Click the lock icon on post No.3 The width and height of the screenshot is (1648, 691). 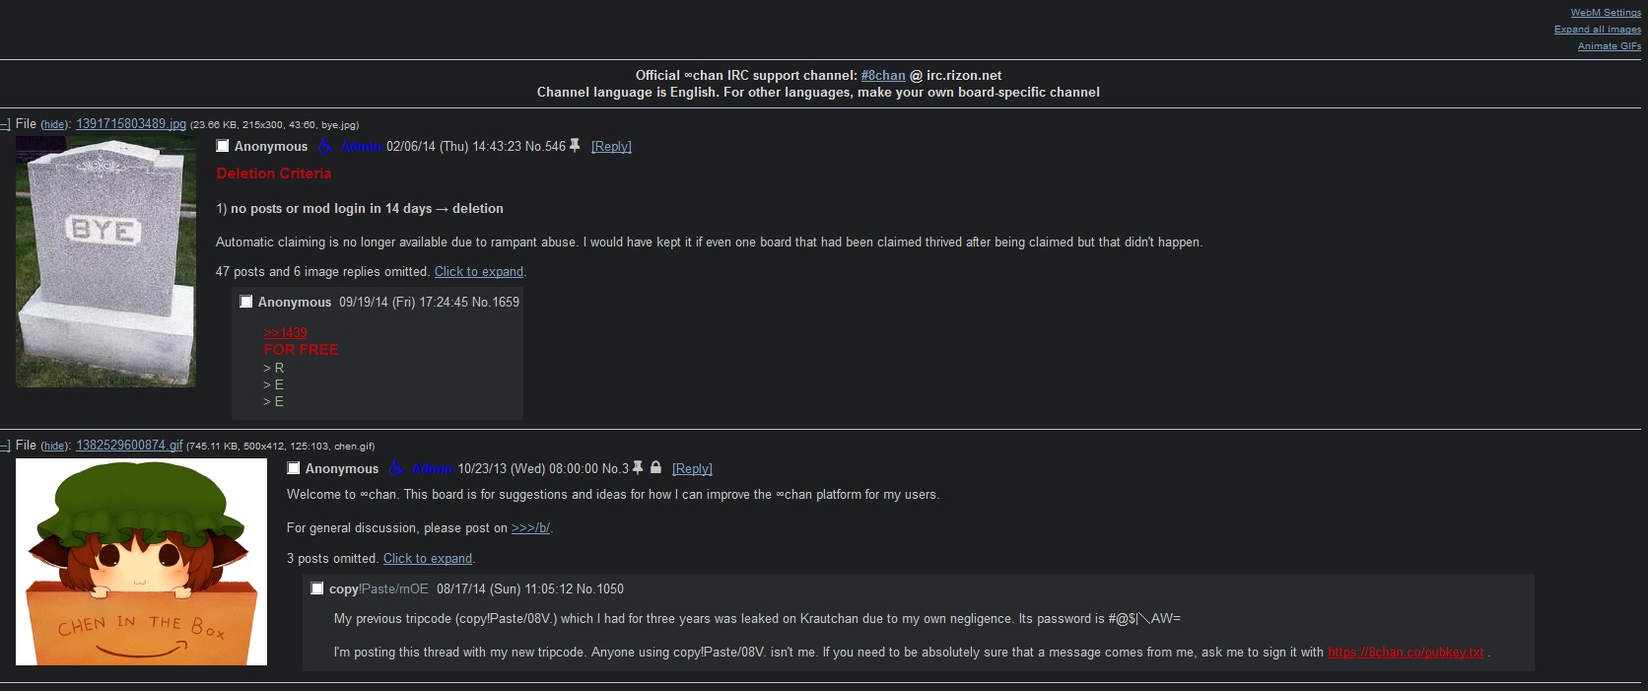tap(655, 468)
